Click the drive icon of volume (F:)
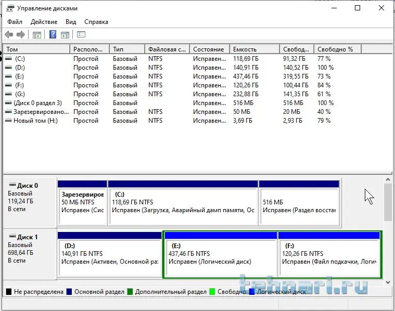Viewport: 395px width, 311px height. 8,85
